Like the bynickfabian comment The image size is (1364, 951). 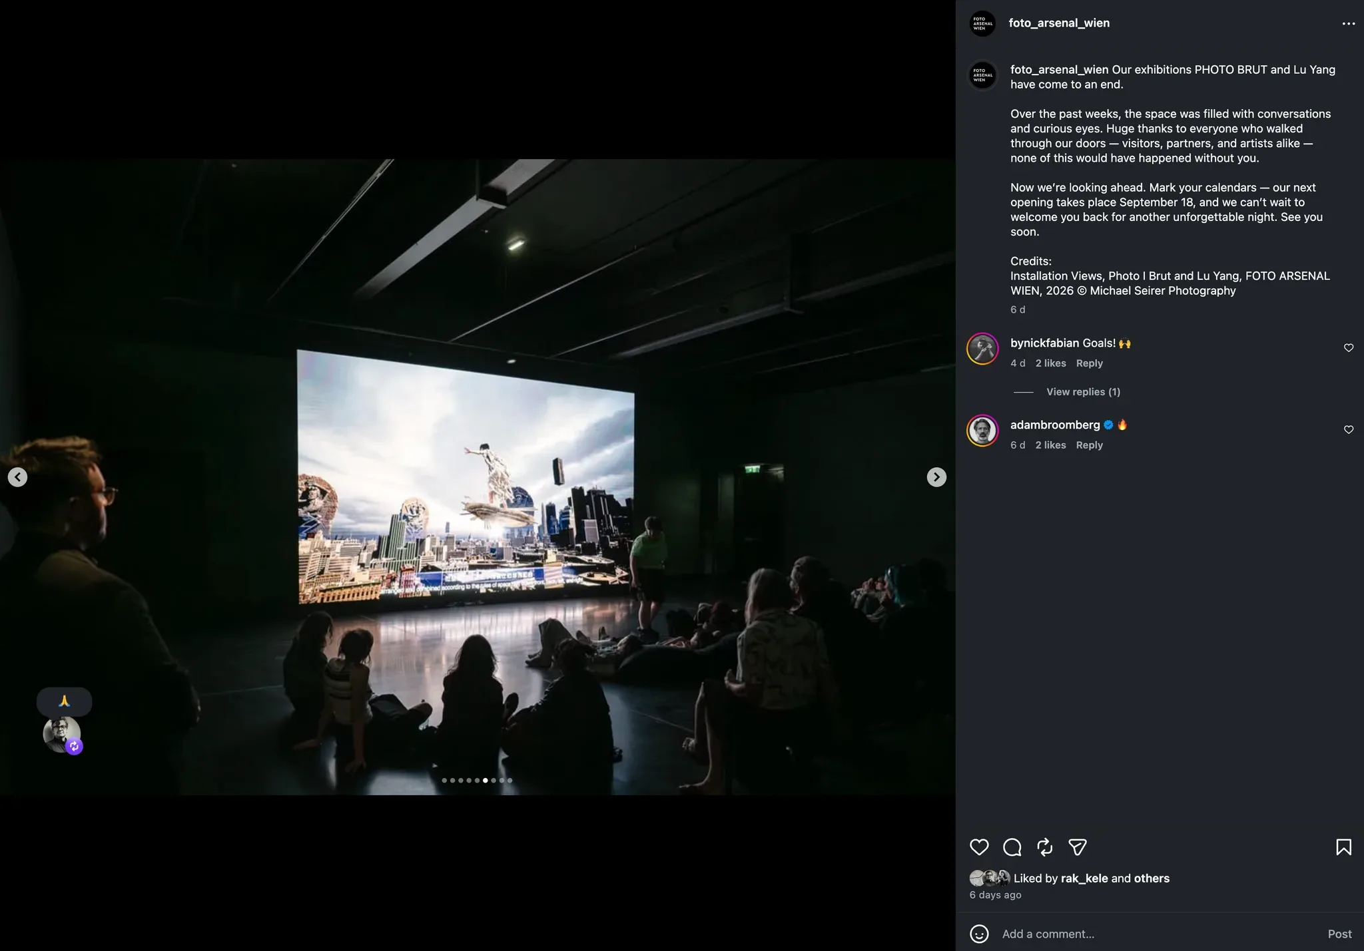1349,348
